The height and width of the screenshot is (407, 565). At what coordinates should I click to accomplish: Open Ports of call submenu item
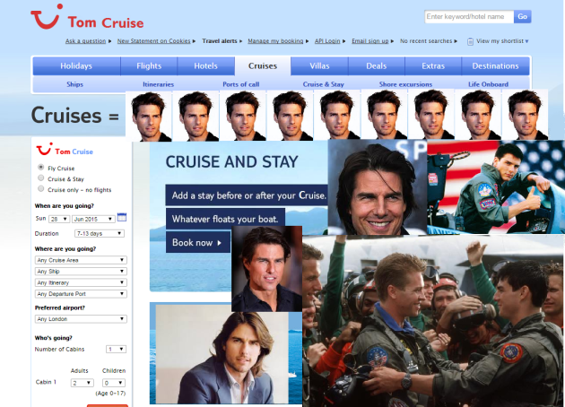click(x=241, y=84)
